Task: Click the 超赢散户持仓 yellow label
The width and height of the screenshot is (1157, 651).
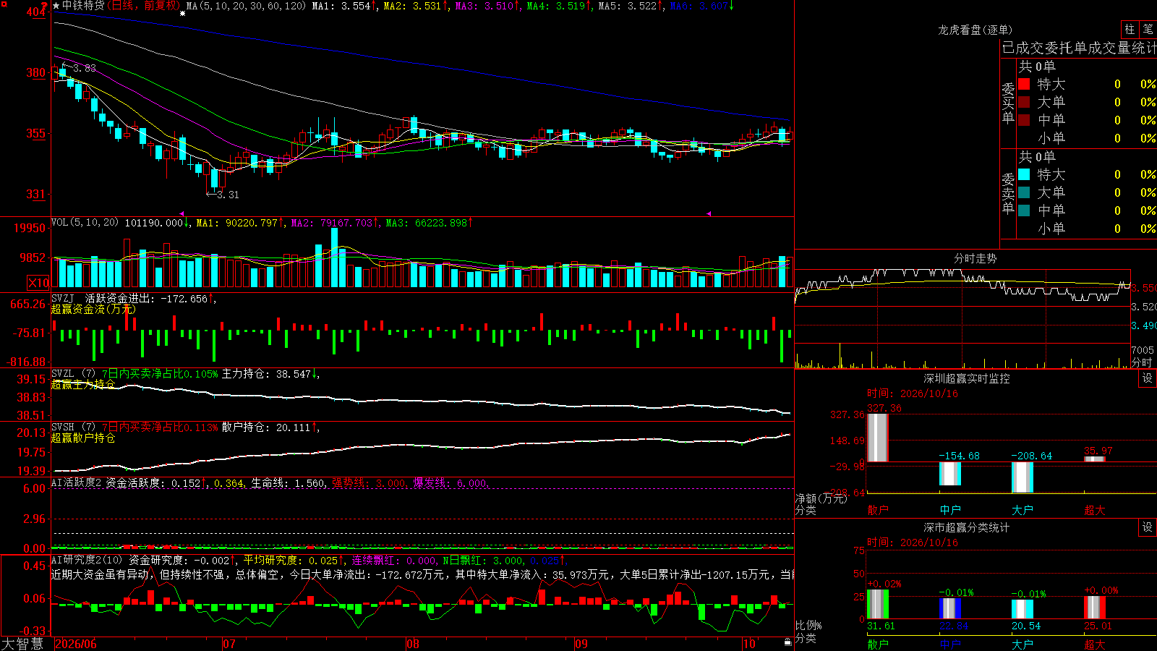Action: tap(83, 438)
